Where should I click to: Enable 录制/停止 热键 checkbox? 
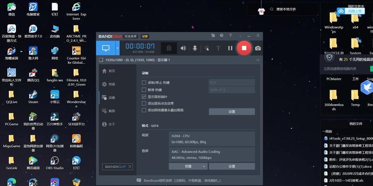(144, 83)
